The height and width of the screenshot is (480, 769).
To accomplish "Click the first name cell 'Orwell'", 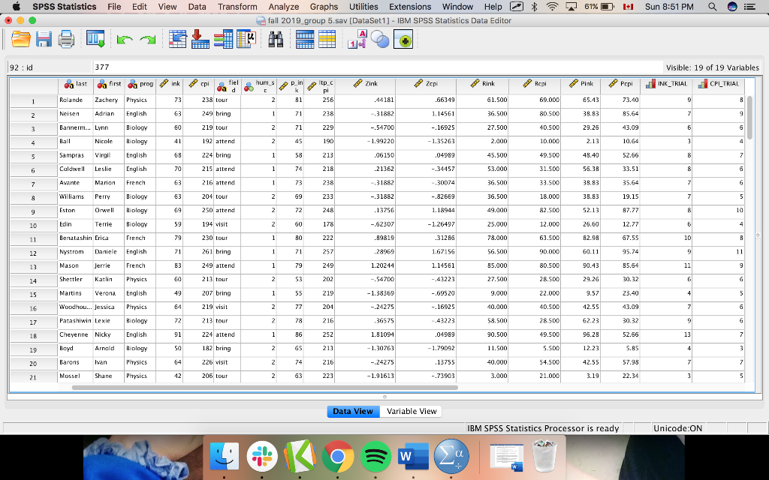I will [x=109, y=211].
